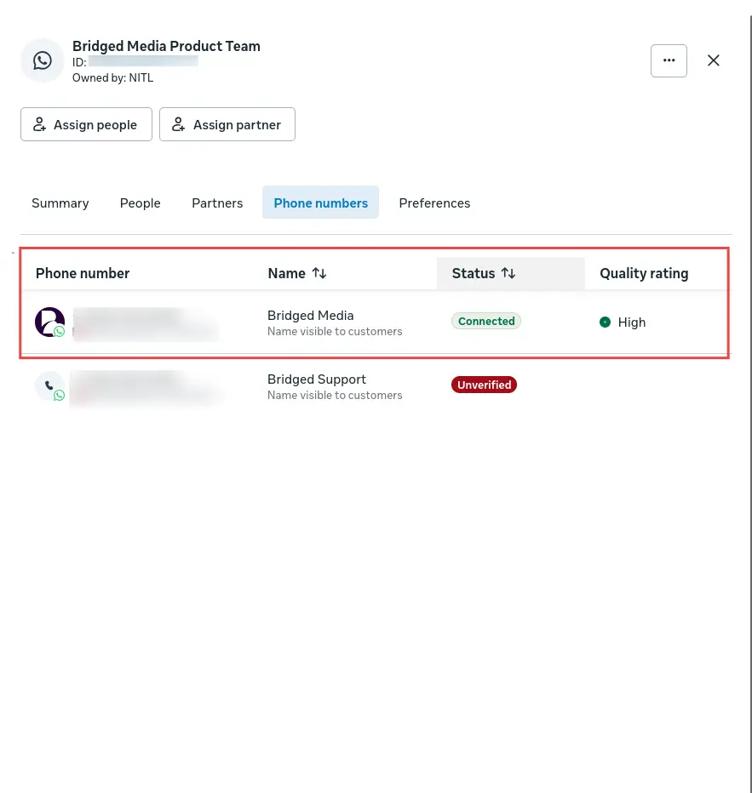Click the Unverified status badge
Viewport: 752px width, 793px height.
coord(485,385)
